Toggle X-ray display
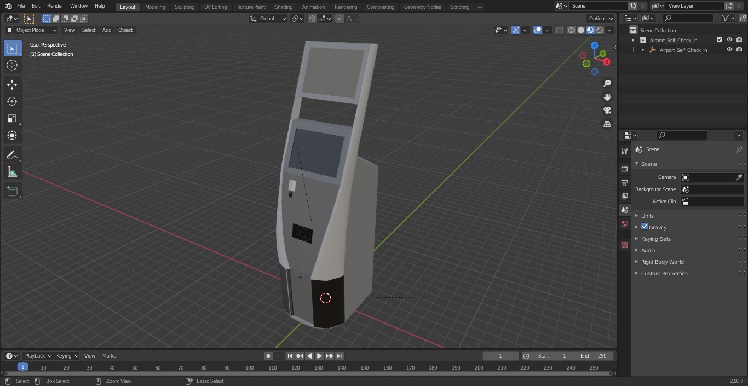Screen dimensions: 748x386 (559, 30)
